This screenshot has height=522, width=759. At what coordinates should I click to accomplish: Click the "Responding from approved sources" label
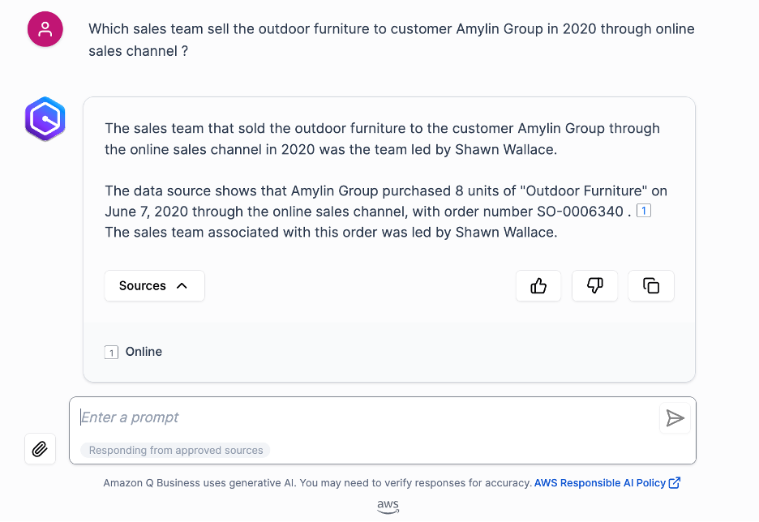pos(176,450)
